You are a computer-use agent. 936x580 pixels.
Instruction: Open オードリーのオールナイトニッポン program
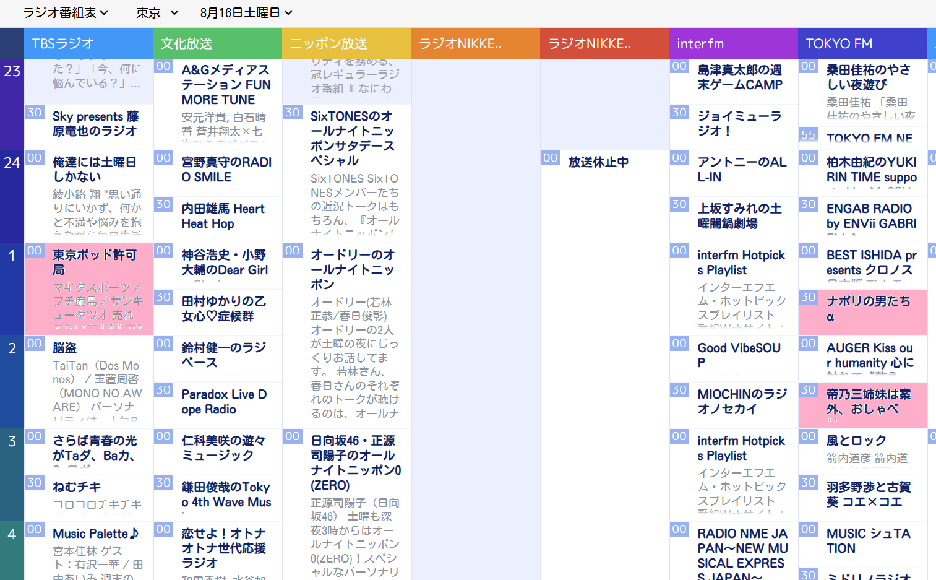346,335
